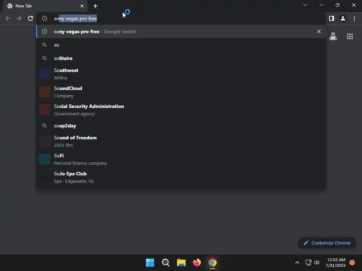
Task: Open the volume control tray icon
Action: (x=317, y=263)
